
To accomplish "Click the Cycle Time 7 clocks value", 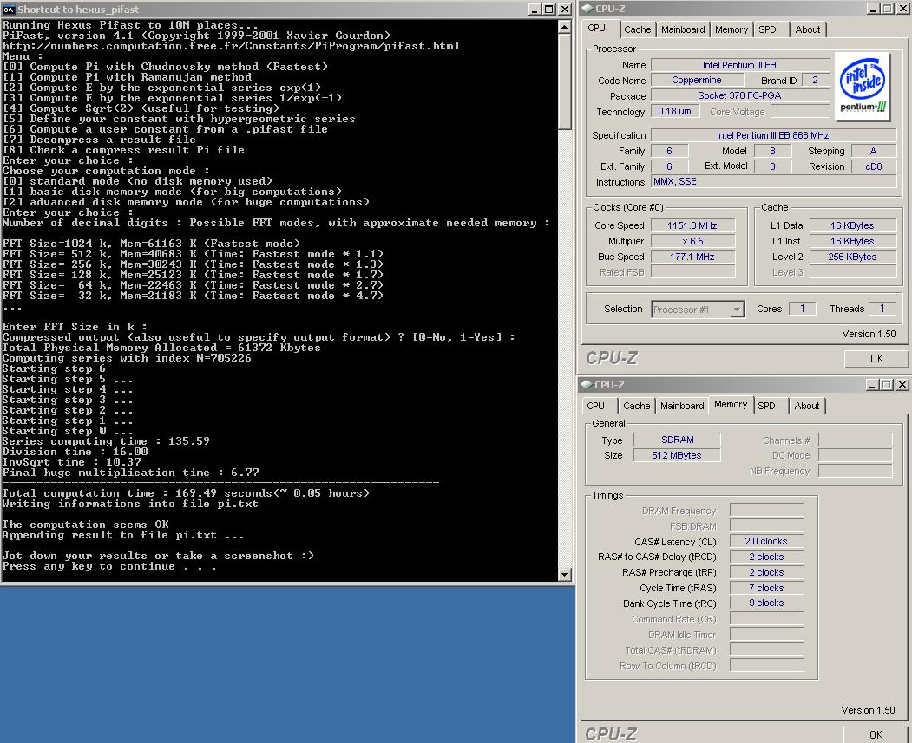I will pyautogui.click(x=766, y=588).
